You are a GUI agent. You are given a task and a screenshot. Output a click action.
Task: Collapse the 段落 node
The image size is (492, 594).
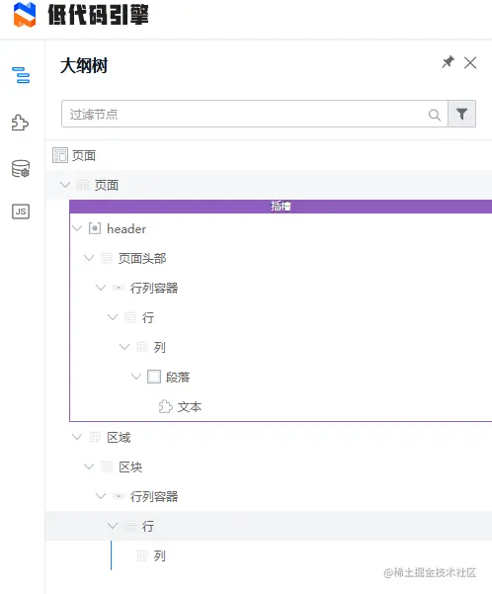[x=136, y=377]
